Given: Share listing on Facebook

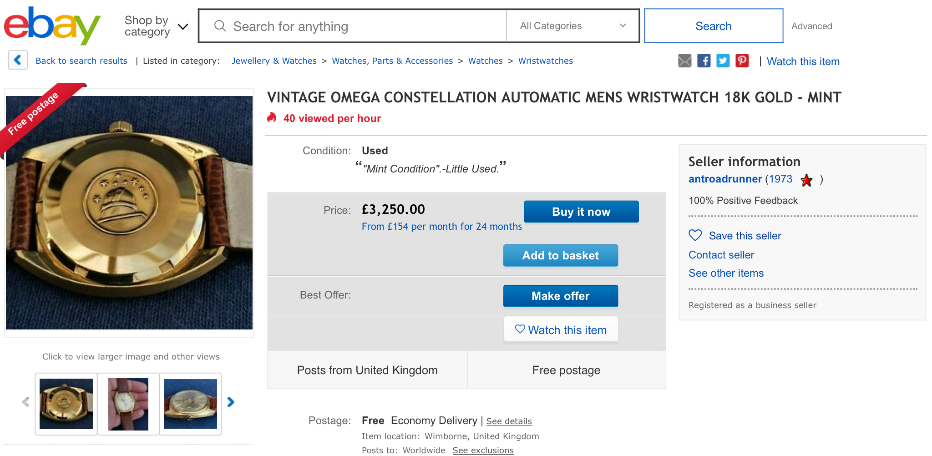Looking at the screenshot, I should 704,61.
